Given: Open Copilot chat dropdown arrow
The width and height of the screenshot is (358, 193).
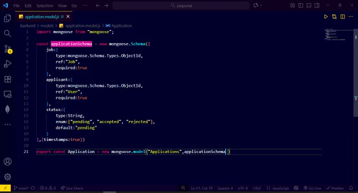Looking at the screenshot, I should (261, 5).
